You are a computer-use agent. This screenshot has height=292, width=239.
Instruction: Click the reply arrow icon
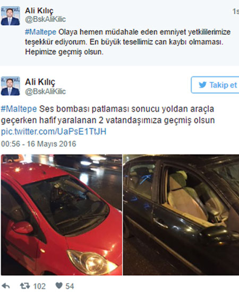6,286
